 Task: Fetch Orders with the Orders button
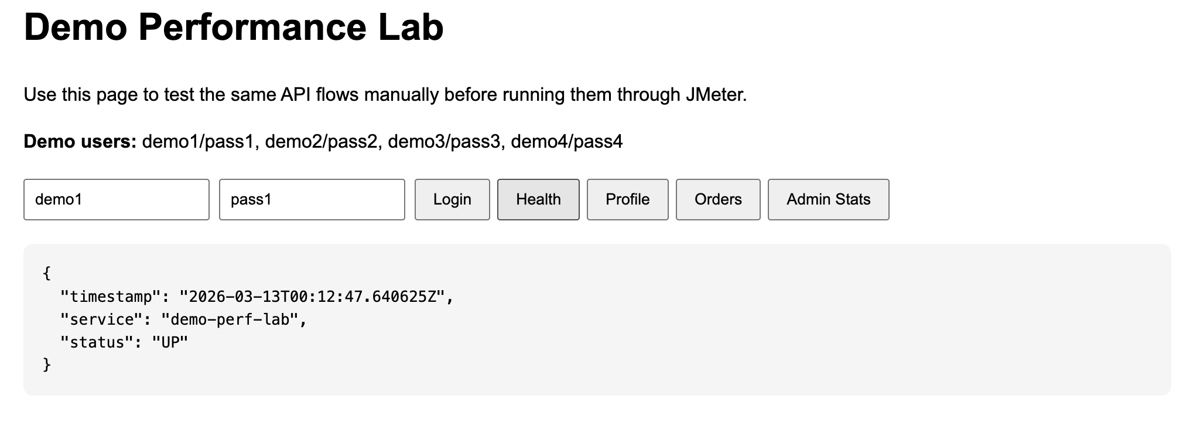pyautogui.click(x=717, y=200)
